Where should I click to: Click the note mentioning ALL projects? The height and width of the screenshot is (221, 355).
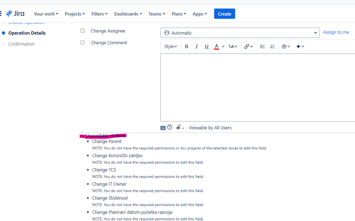click(179, 148)
